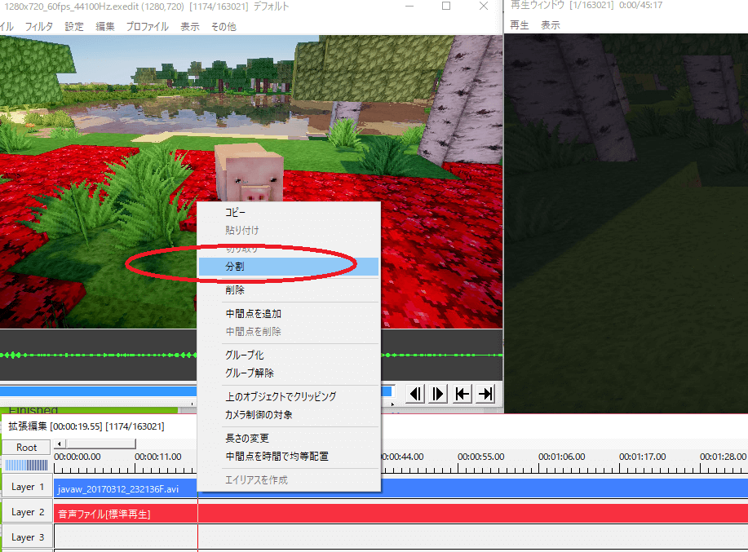The height and width of the screenshot is (552, 748).
Task: Click the video preview in the playback window
Action: coord(626,223)
